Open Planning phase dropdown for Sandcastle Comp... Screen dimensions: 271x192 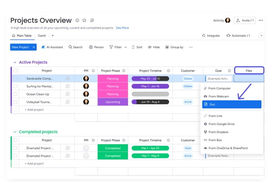tap(113, 78)
